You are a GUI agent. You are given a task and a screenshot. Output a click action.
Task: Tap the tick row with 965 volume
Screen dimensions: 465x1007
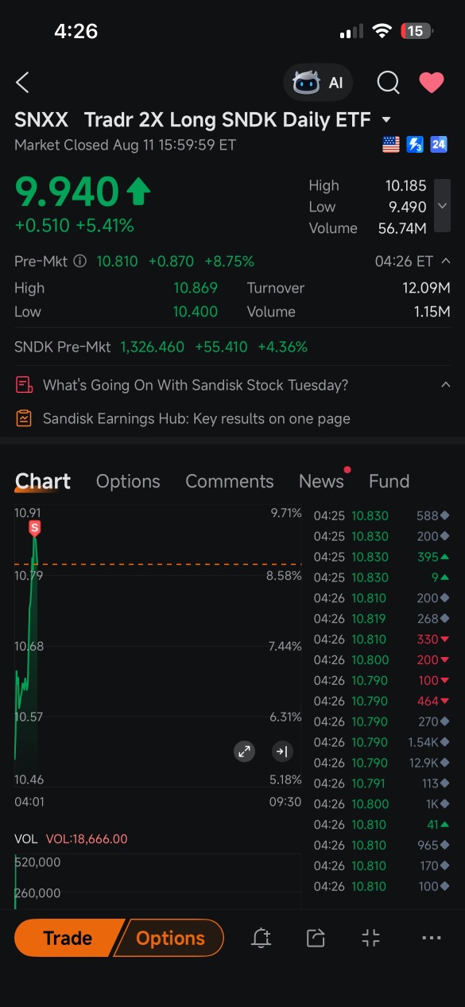click(x=382, y=845)
